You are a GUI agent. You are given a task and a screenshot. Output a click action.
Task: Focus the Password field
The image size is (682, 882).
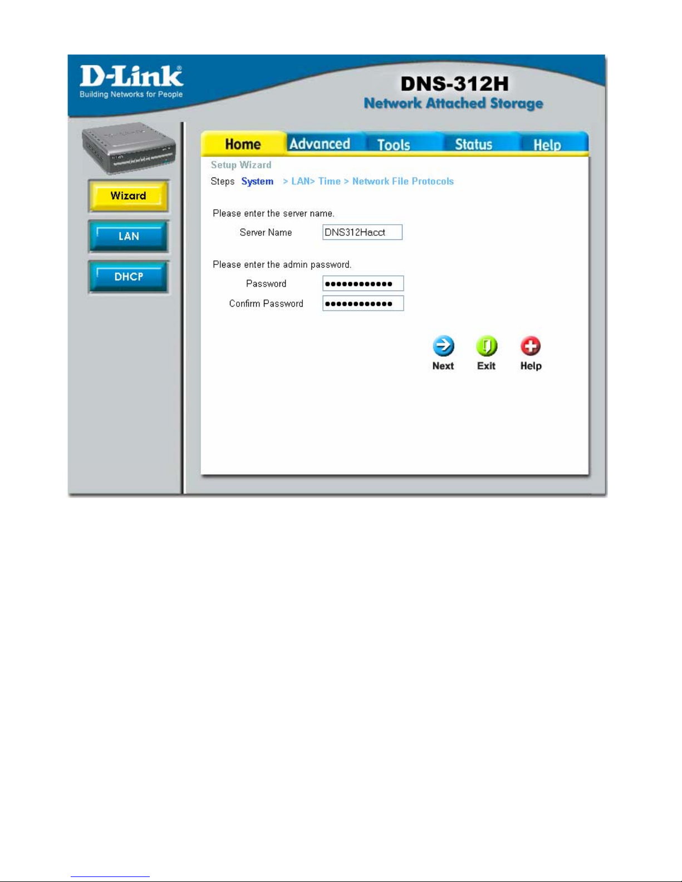[x=363, y=283]
